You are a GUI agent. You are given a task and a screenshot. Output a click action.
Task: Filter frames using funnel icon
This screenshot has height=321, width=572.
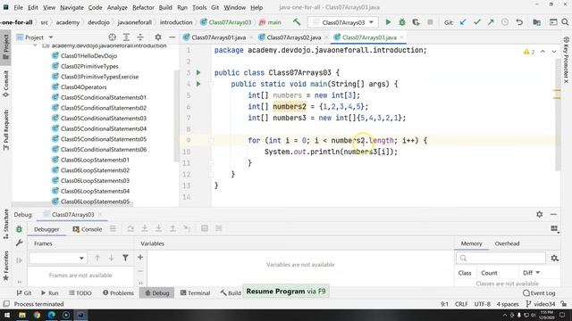pyautogui.click(x=125, y=258)
